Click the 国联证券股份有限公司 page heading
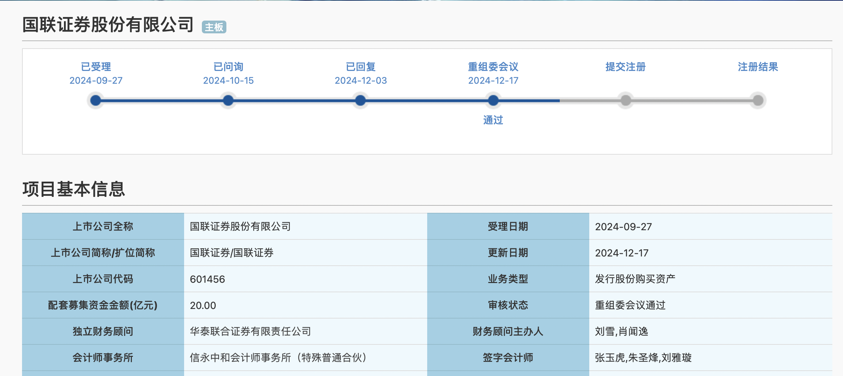Viewport: 843px width, 376px height. click(x=108, y=25)
